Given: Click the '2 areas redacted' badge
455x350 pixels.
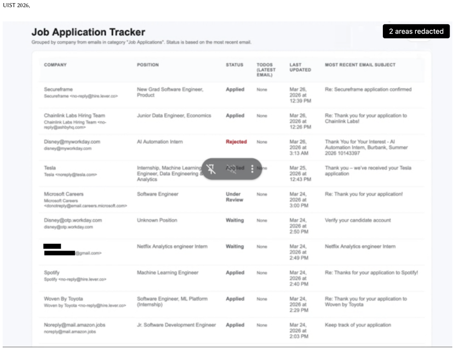Looking at the screenshot, I should click(416, 31).
